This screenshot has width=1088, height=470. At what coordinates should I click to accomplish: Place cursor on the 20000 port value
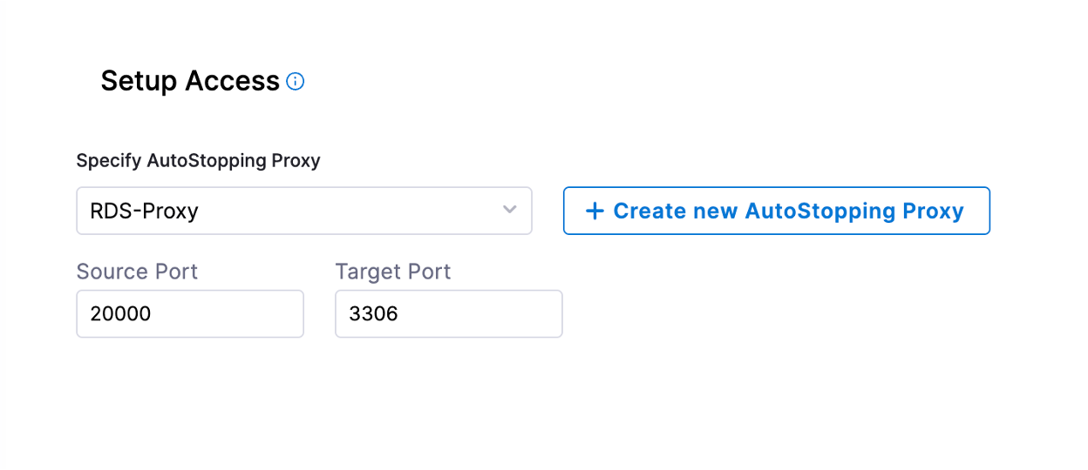[121, 313]
